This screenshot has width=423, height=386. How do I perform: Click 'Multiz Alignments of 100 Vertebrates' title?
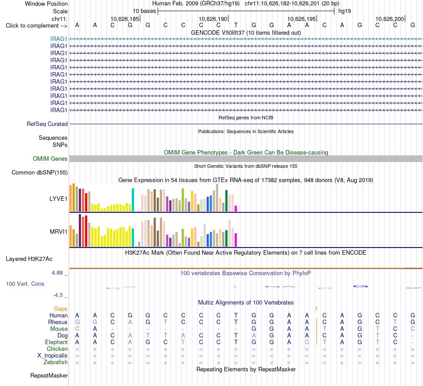click(246, 303)
